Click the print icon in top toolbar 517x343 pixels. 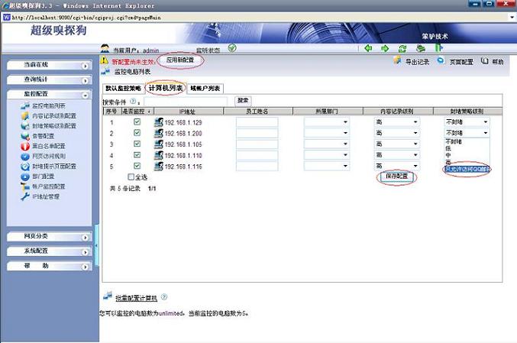419,48
